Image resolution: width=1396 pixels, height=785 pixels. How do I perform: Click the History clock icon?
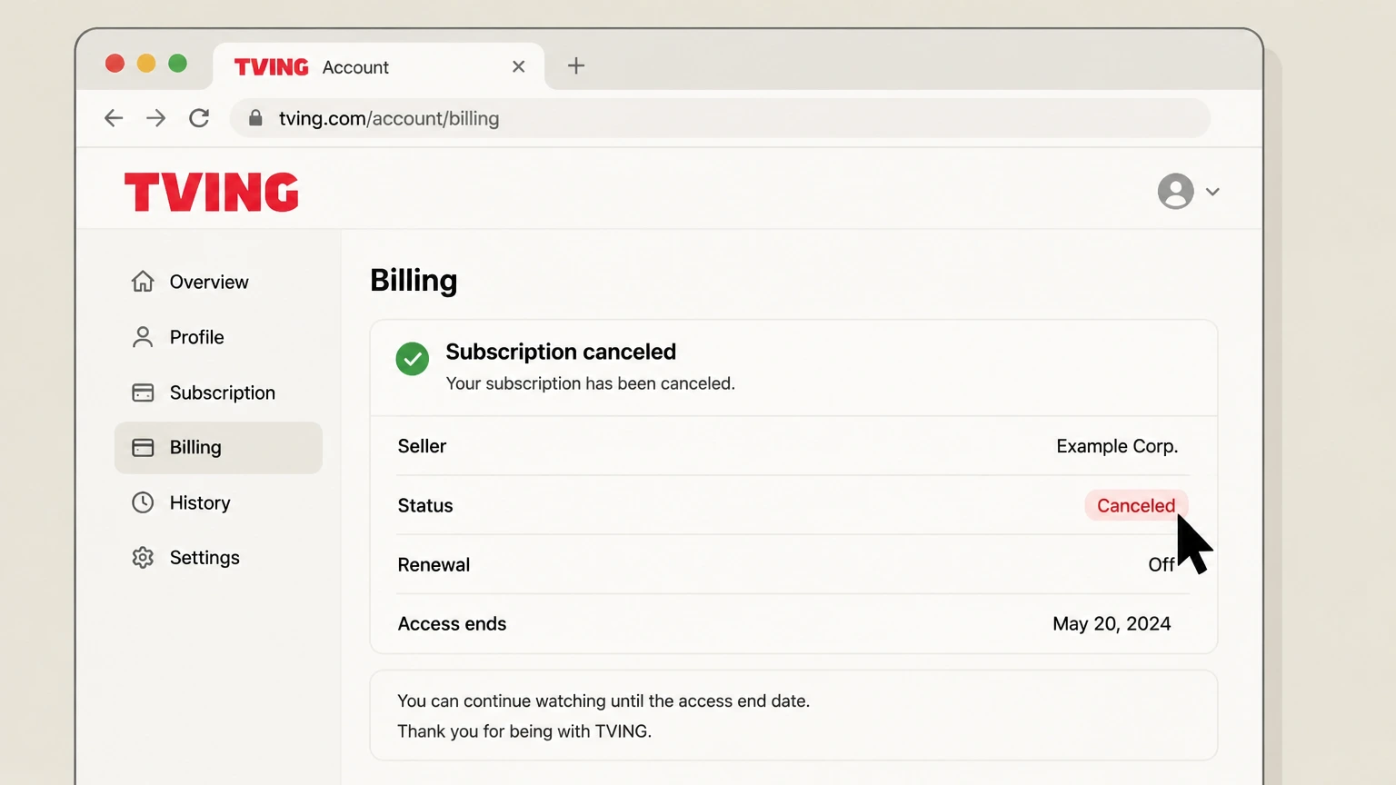click(x=143, y=502)
